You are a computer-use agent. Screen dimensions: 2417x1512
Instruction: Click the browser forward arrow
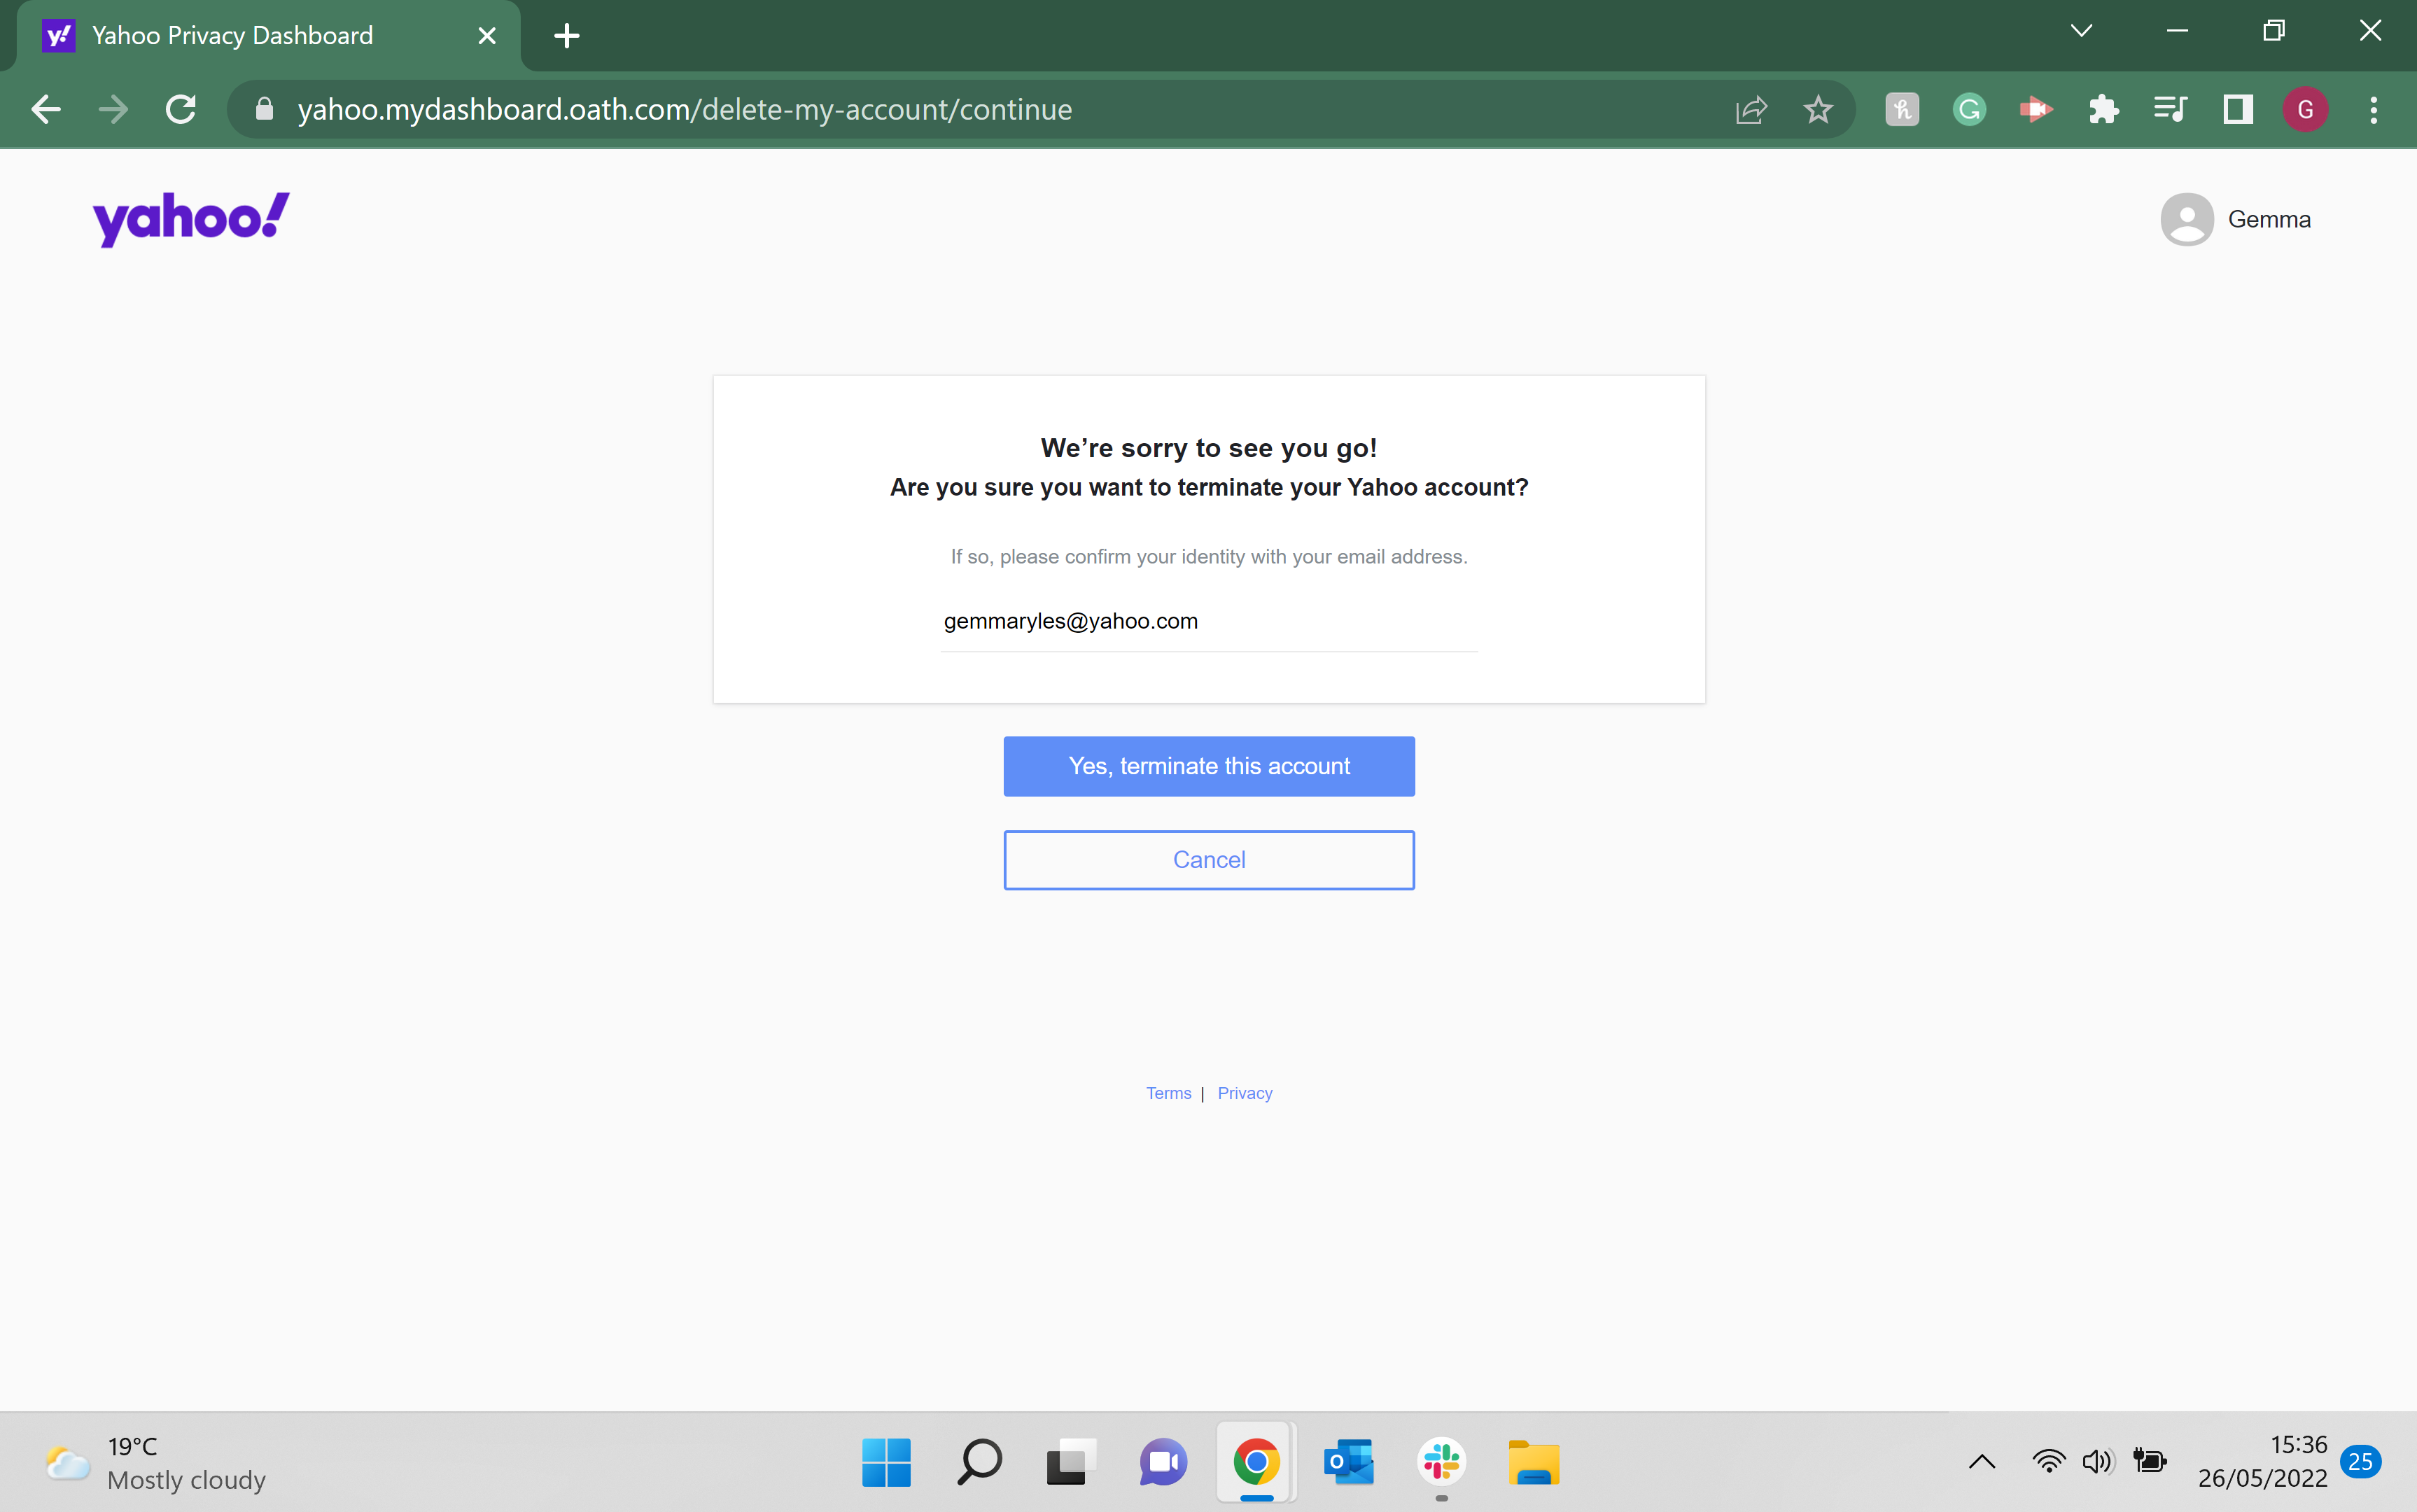pyautogui.click(x=113, y=109)
